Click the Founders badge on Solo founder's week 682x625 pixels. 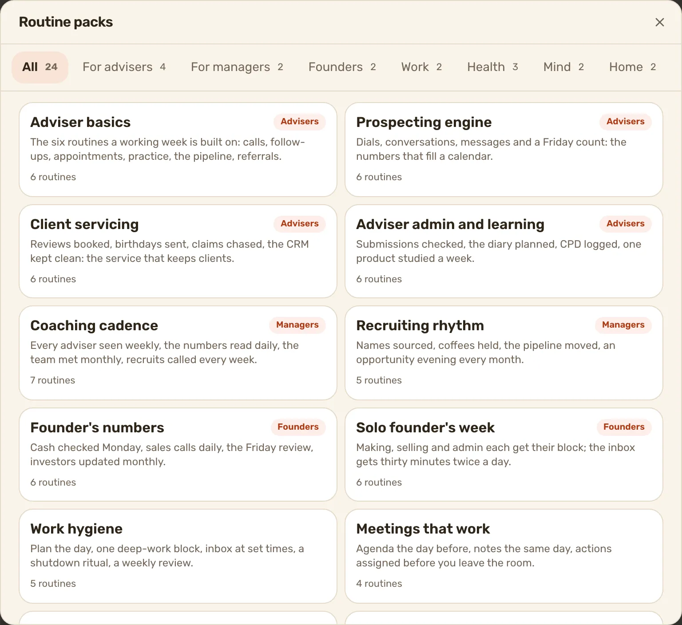[624, 427]
